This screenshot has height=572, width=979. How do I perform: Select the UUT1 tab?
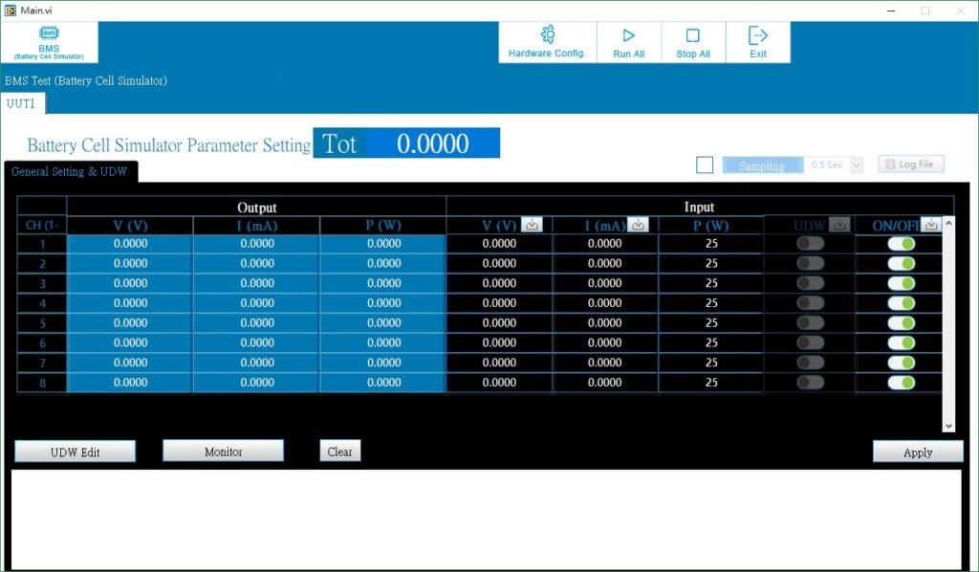22,104
